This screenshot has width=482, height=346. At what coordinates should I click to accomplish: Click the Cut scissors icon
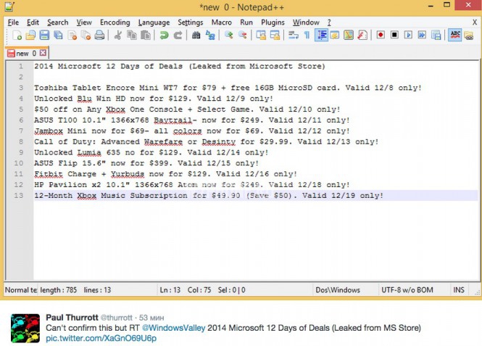(x=117, y=36)
